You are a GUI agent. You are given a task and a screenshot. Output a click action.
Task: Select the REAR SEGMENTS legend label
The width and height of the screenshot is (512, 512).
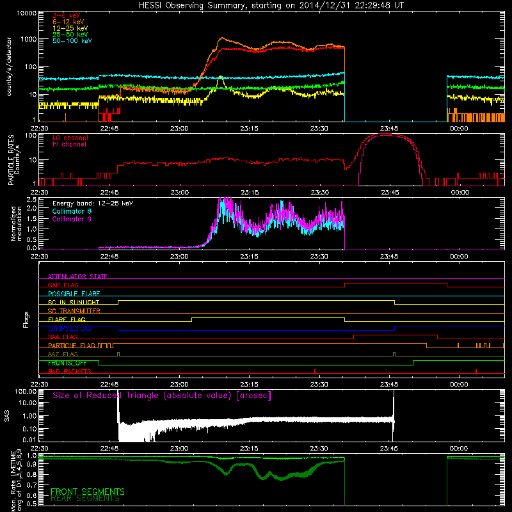coord(85,499)
